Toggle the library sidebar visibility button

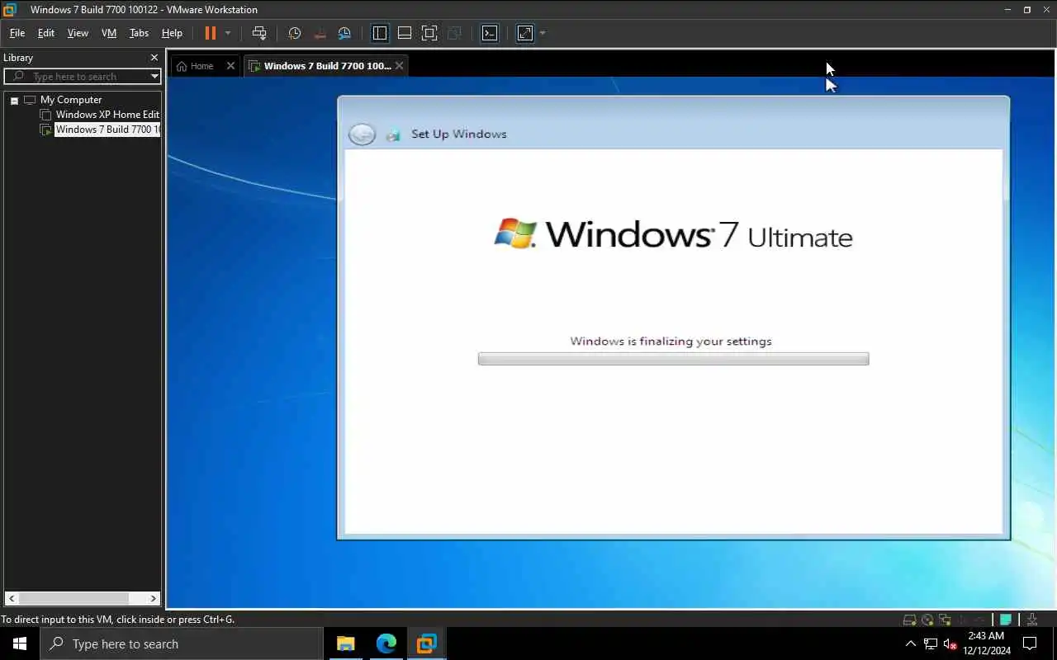(x=380, y=33)
